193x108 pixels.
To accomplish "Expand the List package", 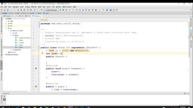I will 11,33.
